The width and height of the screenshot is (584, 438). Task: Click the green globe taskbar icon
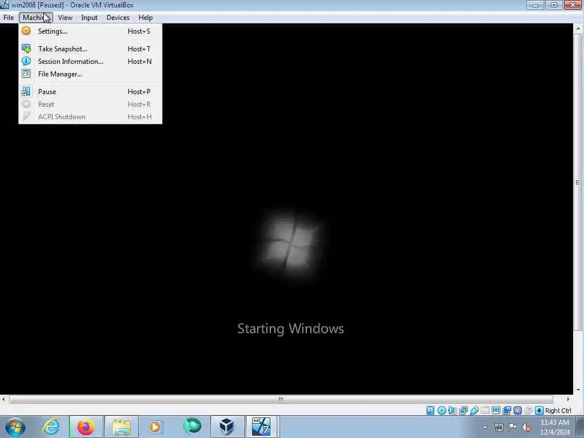(192, 426)
